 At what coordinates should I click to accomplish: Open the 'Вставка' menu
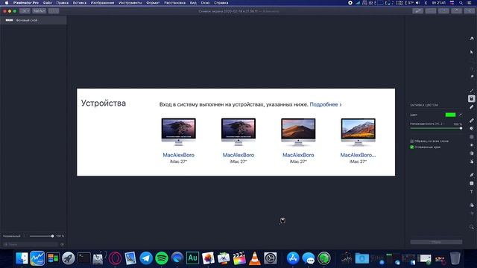click(80, 3)
